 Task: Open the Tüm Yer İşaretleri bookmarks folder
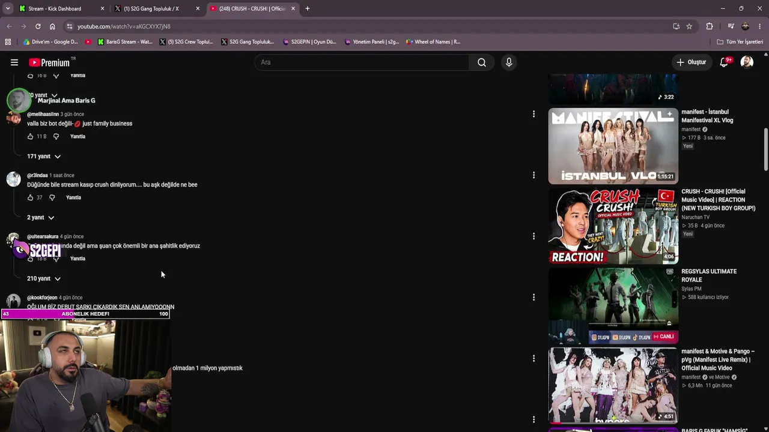pos(740,42)
